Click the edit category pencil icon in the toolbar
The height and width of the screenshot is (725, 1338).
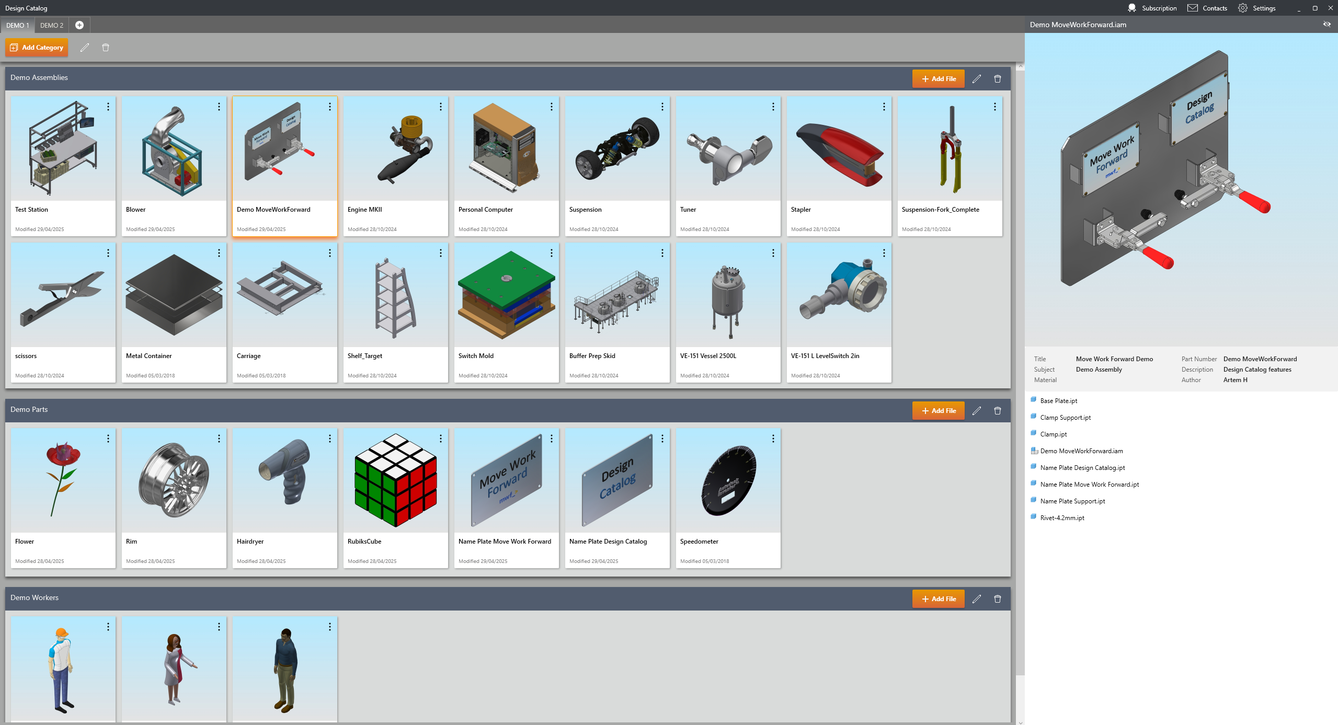[x=85, y=48]
